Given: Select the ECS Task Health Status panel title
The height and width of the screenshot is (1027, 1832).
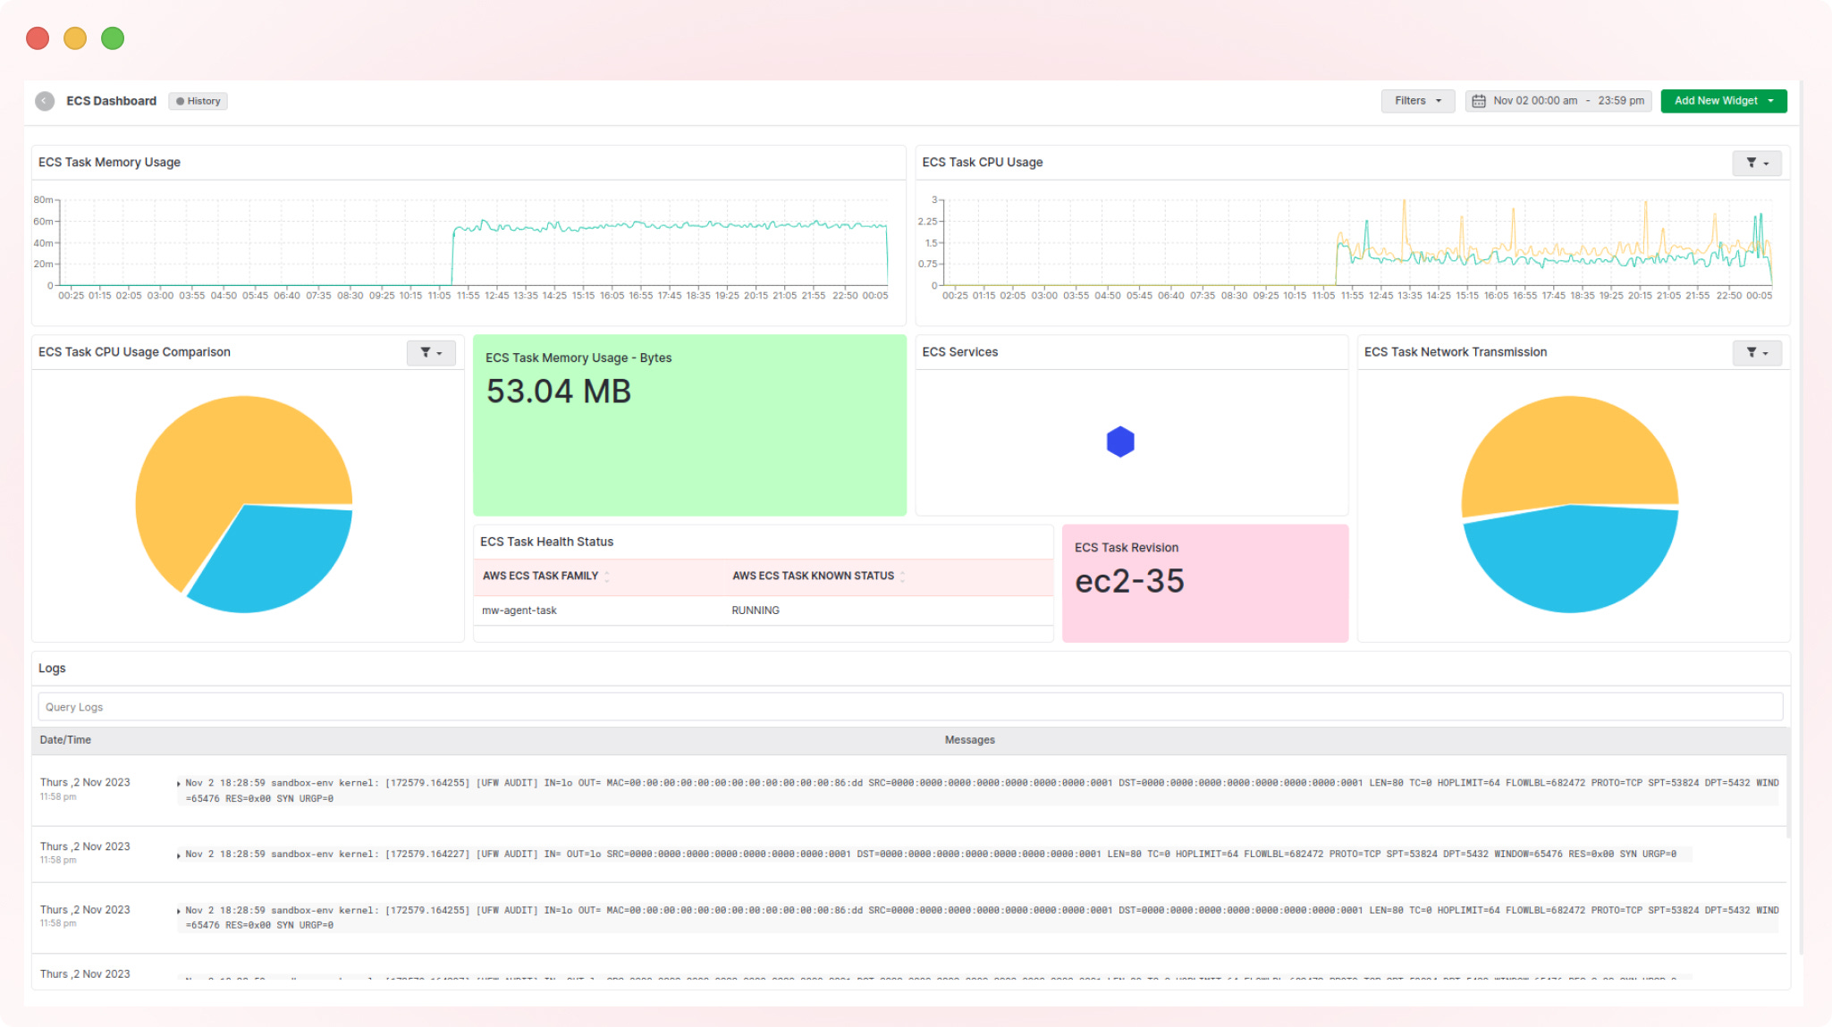Looking at the screenshot, I should tap(546, 541).
